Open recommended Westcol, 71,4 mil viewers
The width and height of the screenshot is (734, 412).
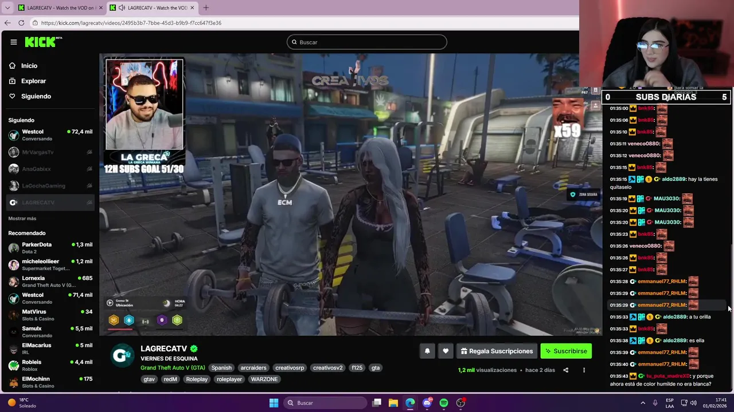click(50, 298)
